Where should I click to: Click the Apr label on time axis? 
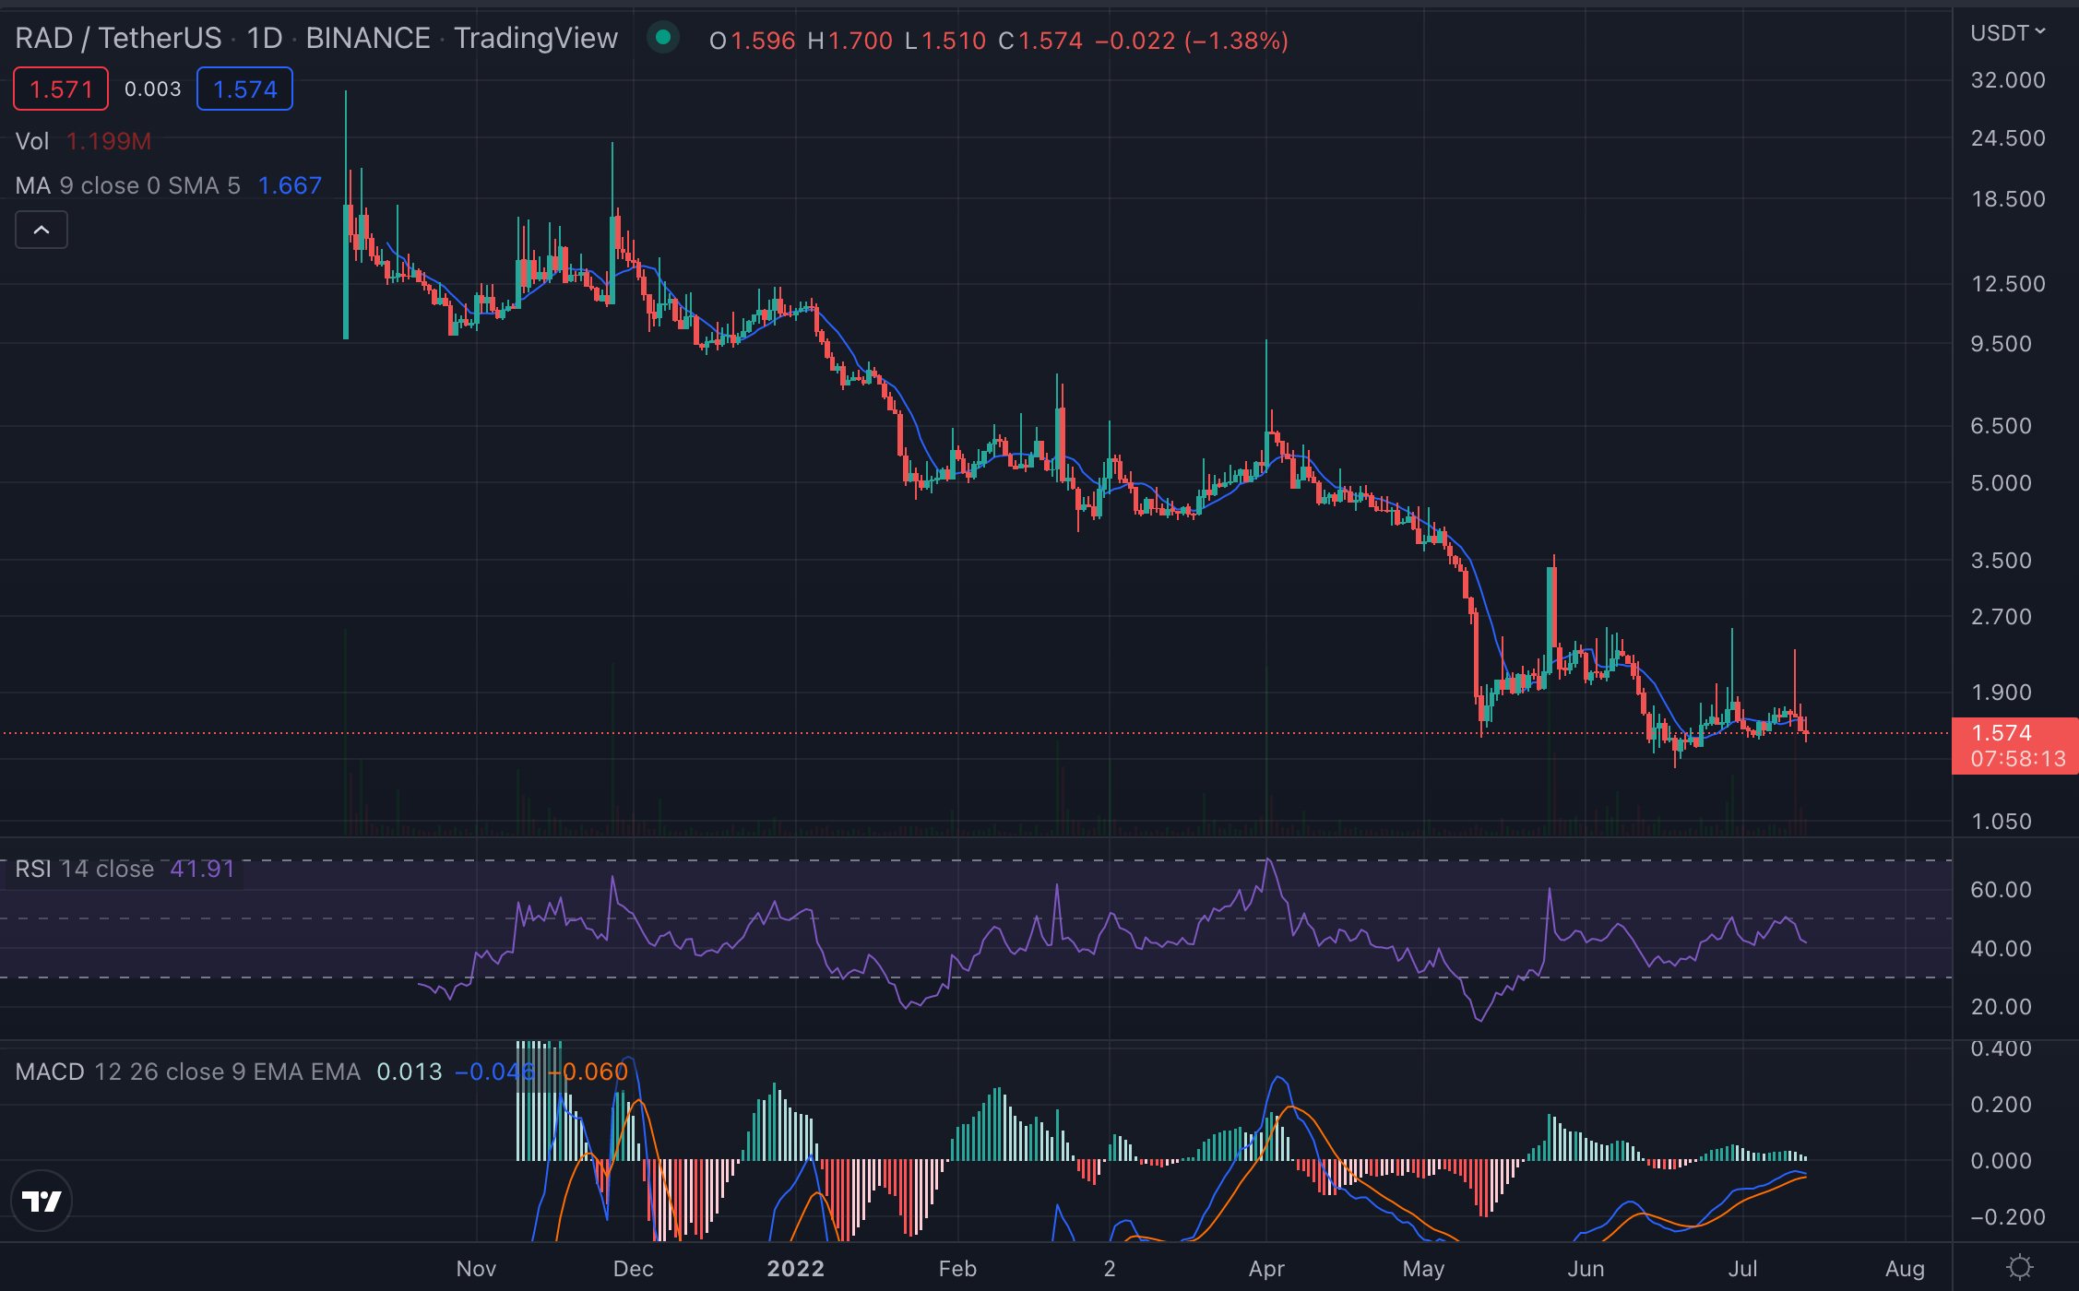pos(1266,1268)
